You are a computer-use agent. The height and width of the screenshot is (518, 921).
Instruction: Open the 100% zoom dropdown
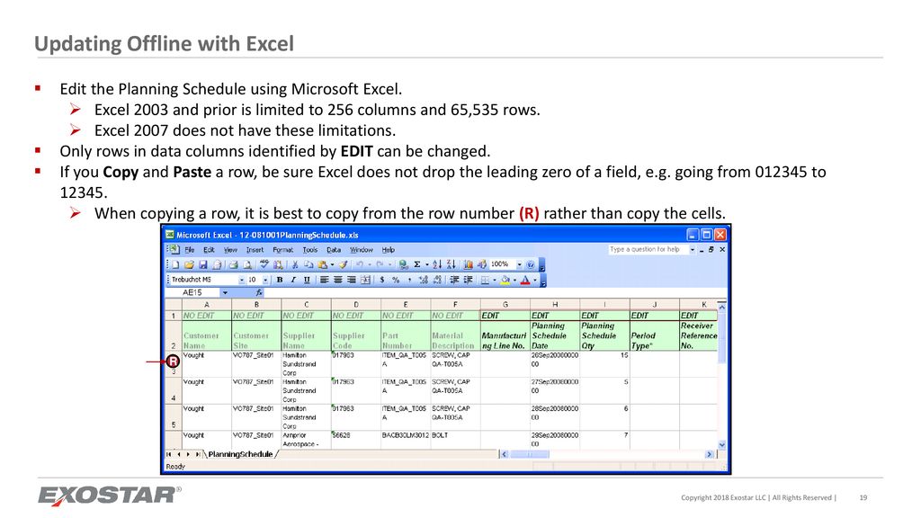click(519, 265)
